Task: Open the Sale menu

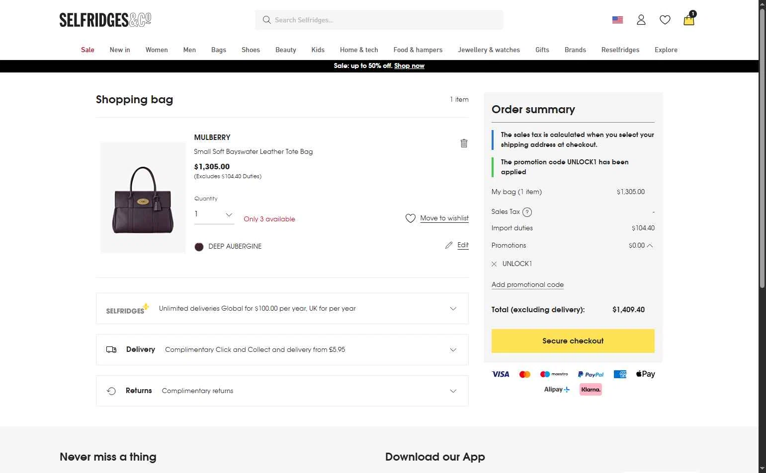Action: 87,50
